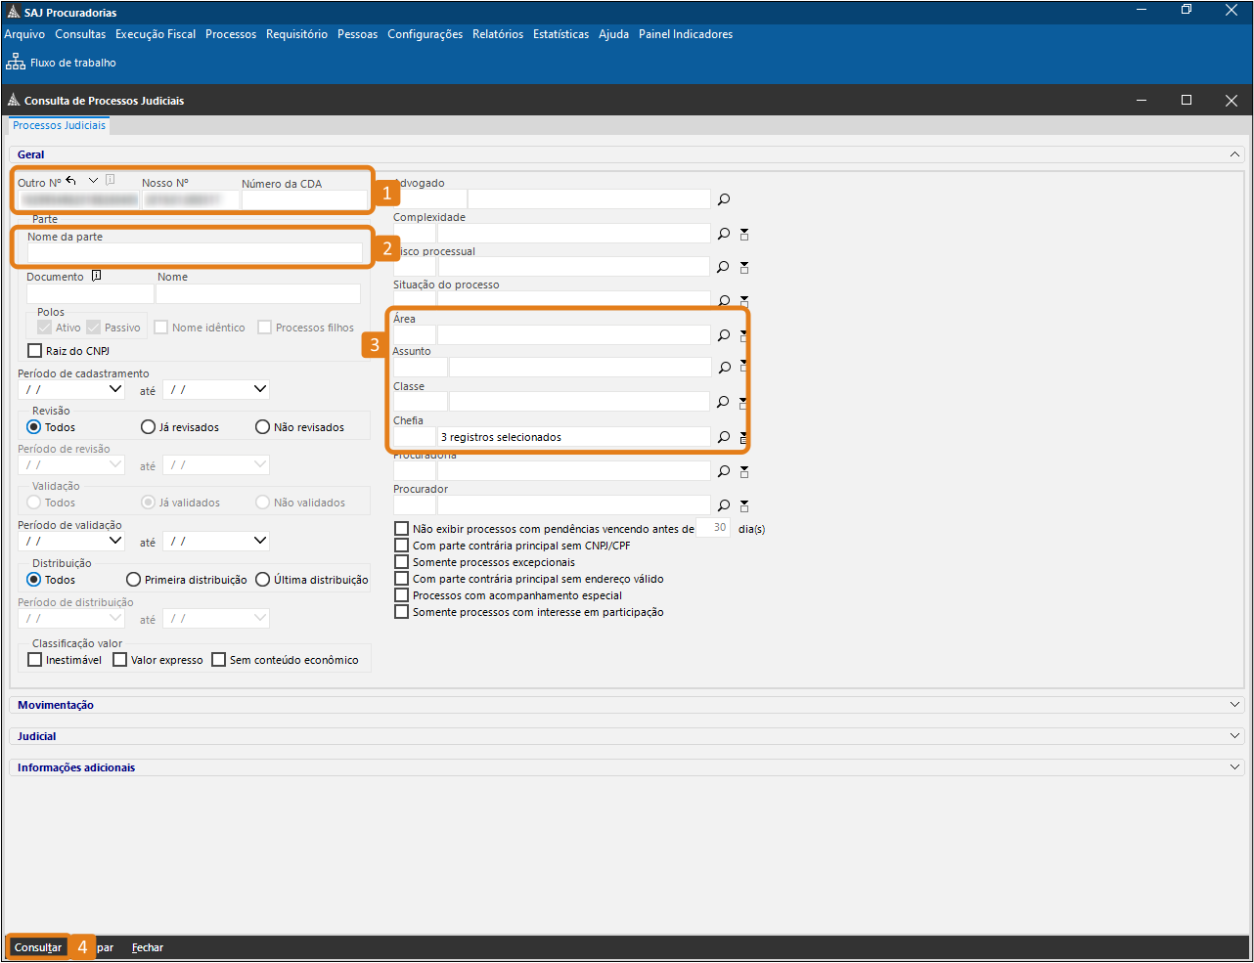This screenshot has width=1254, height=963.
Task: Choose Última distribuição radio button
Action: pos(262,580)
